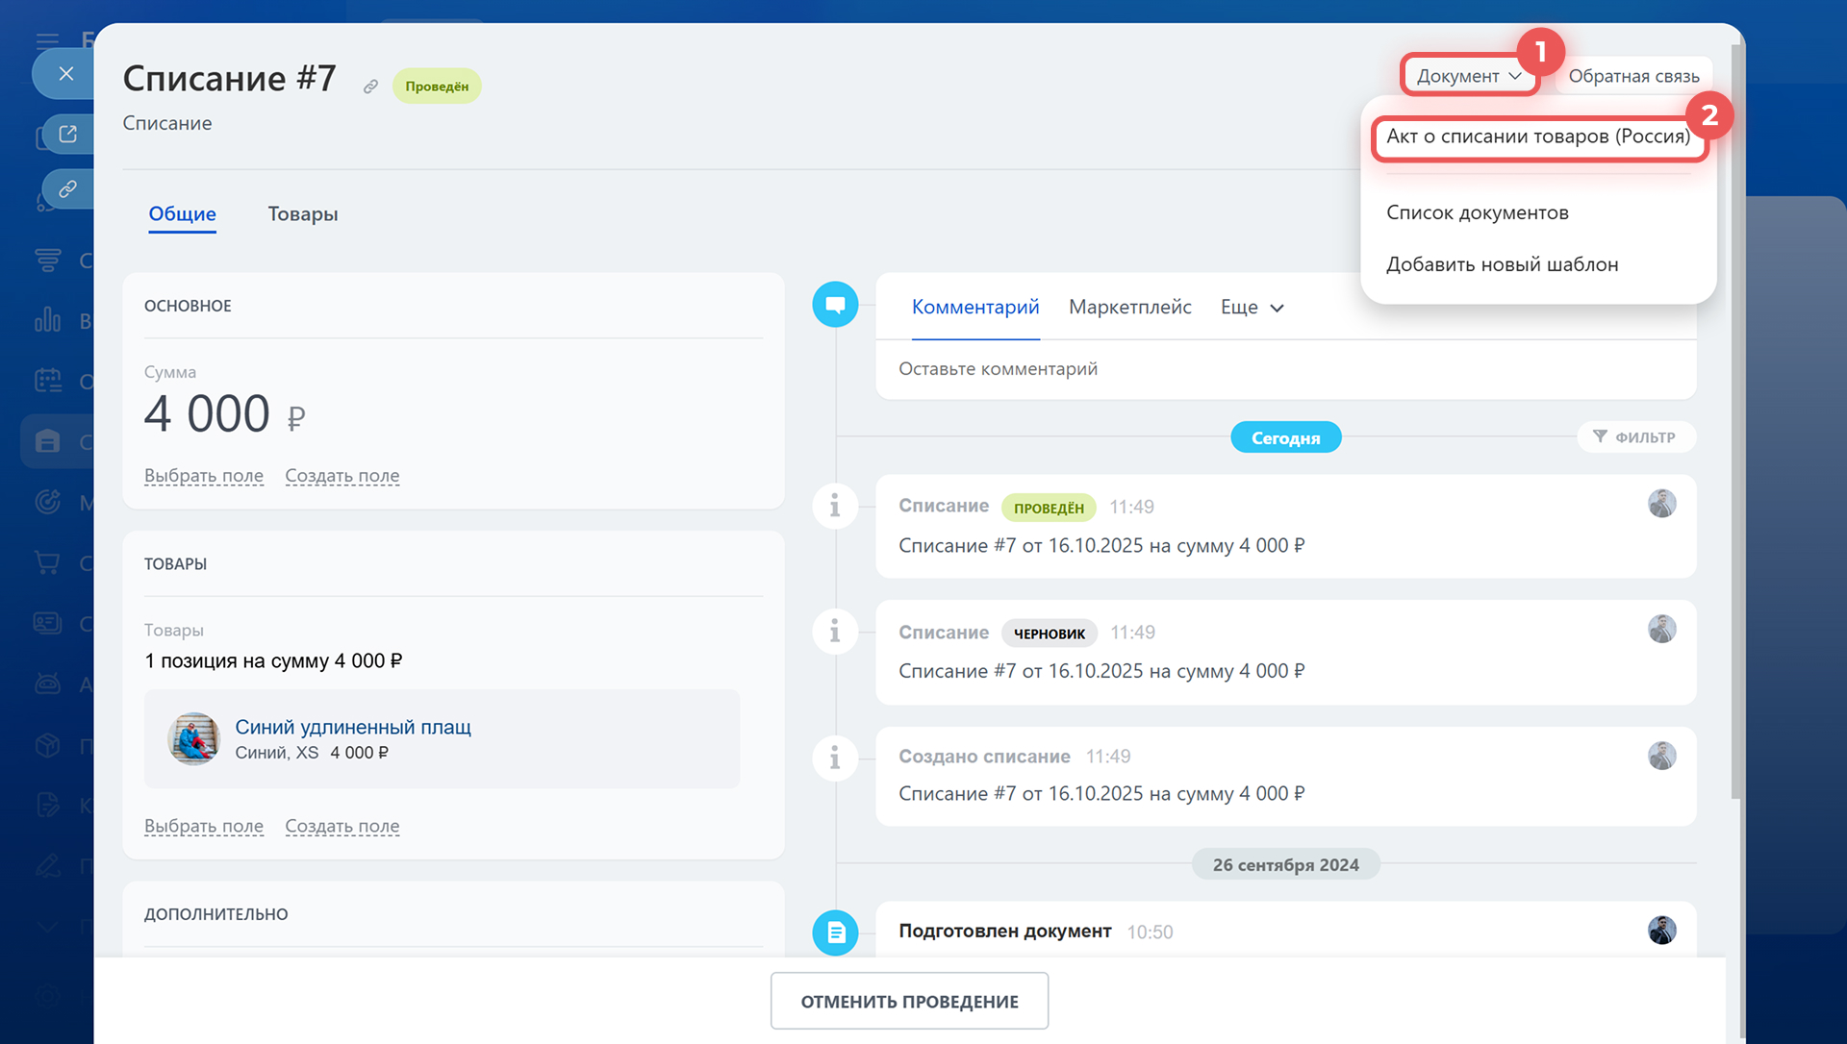Choose Список документов from menu

click(x=1477, y=212)
